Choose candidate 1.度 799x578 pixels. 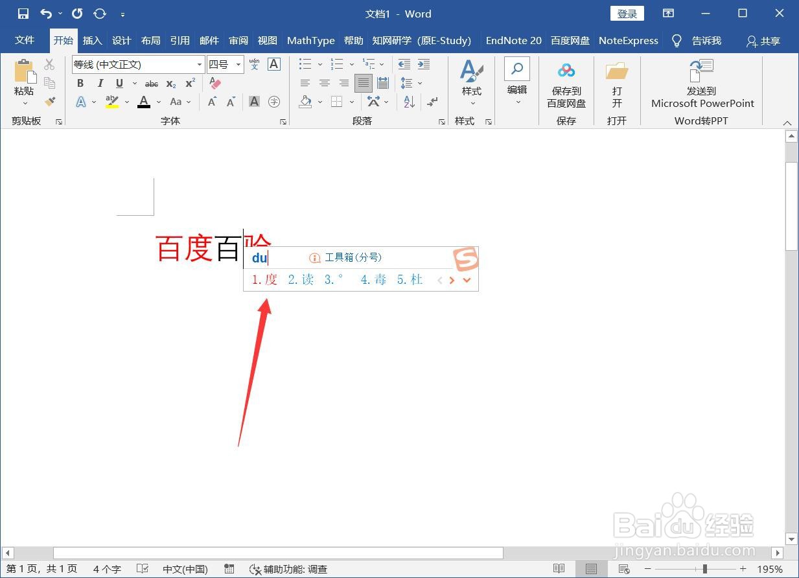(x=264, y=279)
